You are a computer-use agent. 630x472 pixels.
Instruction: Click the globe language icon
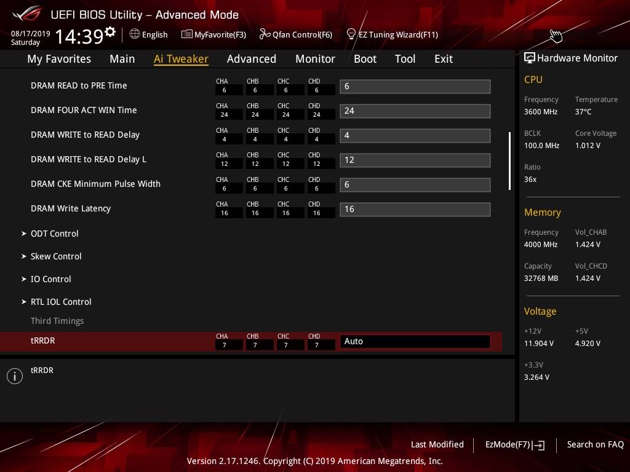(135, 34)
